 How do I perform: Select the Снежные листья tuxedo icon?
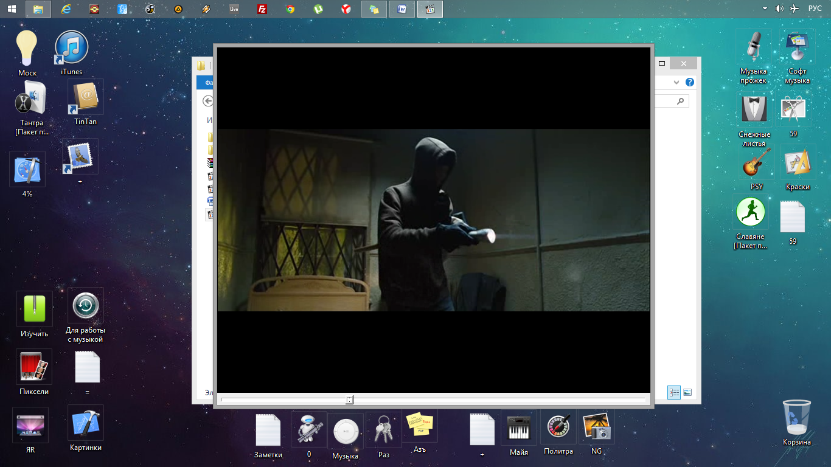pos(754,120)
